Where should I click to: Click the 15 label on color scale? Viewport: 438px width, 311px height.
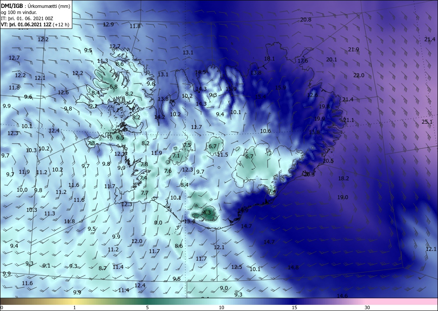pos(294,307)
